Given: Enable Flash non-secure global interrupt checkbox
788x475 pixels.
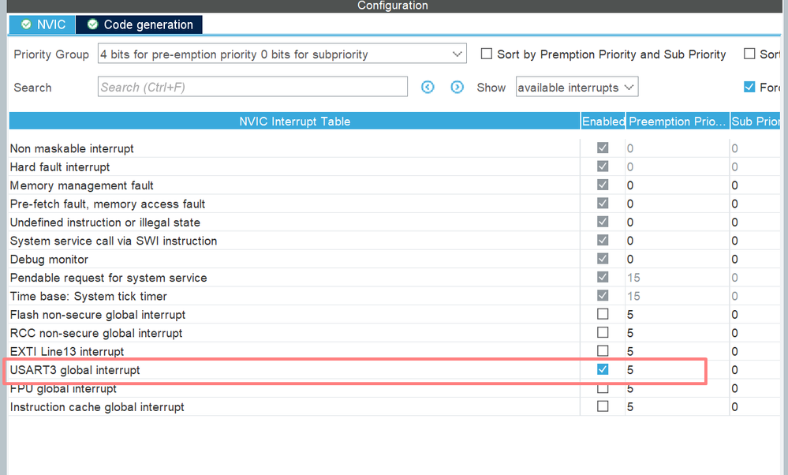Looking at the screenshot, I should click(x=603, y=314).
